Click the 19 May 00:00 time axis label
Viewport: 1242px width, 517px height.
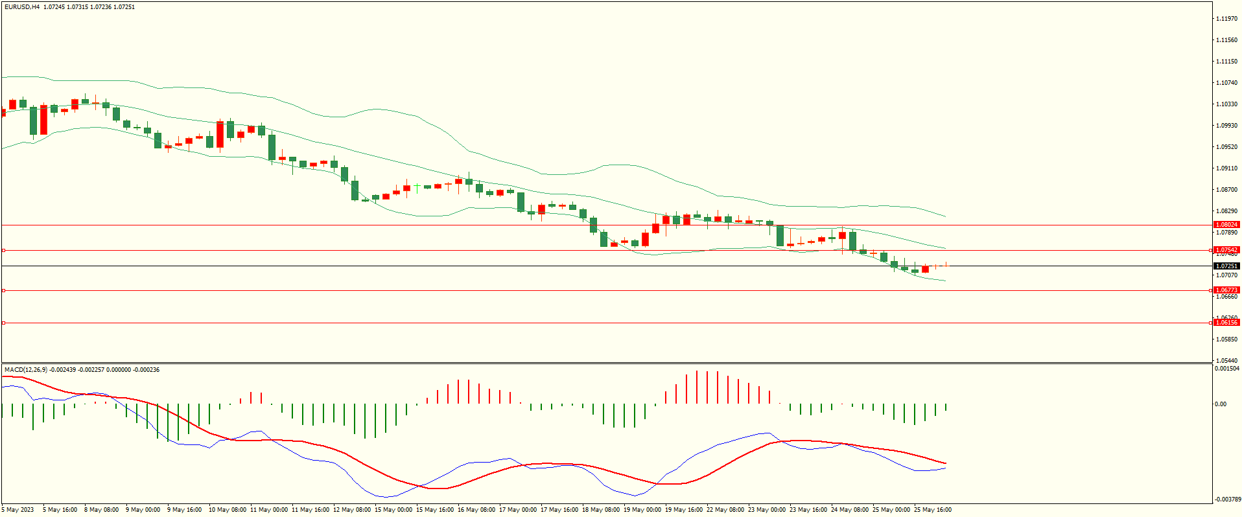click(x=642, y=510)
